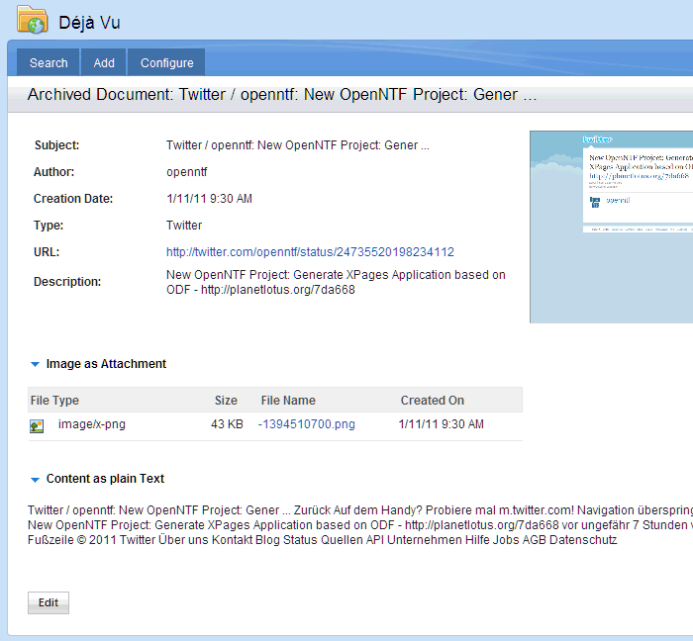Sort attachments by Size column header
The height and width of the screenshot is (641, 693).
click(226, 401)
